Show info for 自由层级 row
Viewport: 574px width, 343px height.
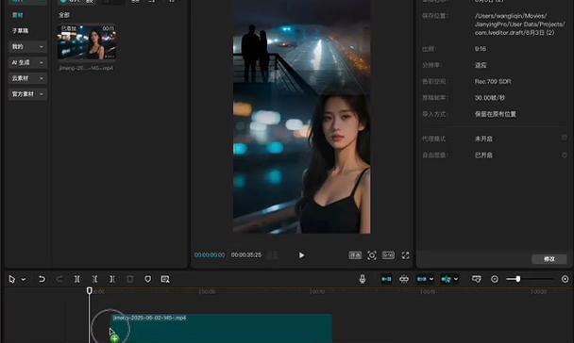point(565,155)
